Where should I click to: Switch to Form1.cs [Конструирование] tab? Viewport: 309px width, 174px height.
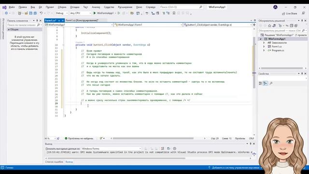(82, 20)
